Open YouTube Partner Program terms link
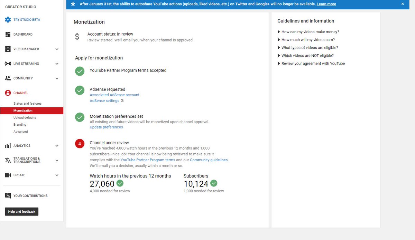Viewport: 415px width, 240px height. point(148,160)
